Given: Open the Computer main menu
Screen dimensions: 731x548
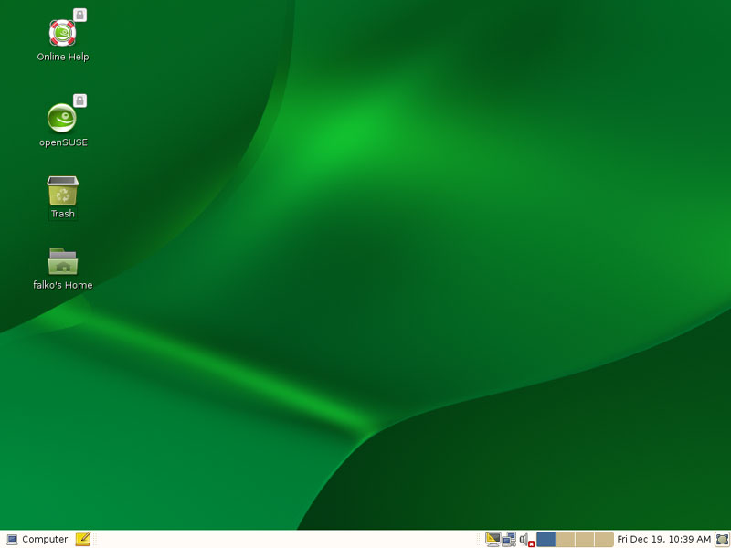Looking at the screenshot, I should [x=37, y=539].
